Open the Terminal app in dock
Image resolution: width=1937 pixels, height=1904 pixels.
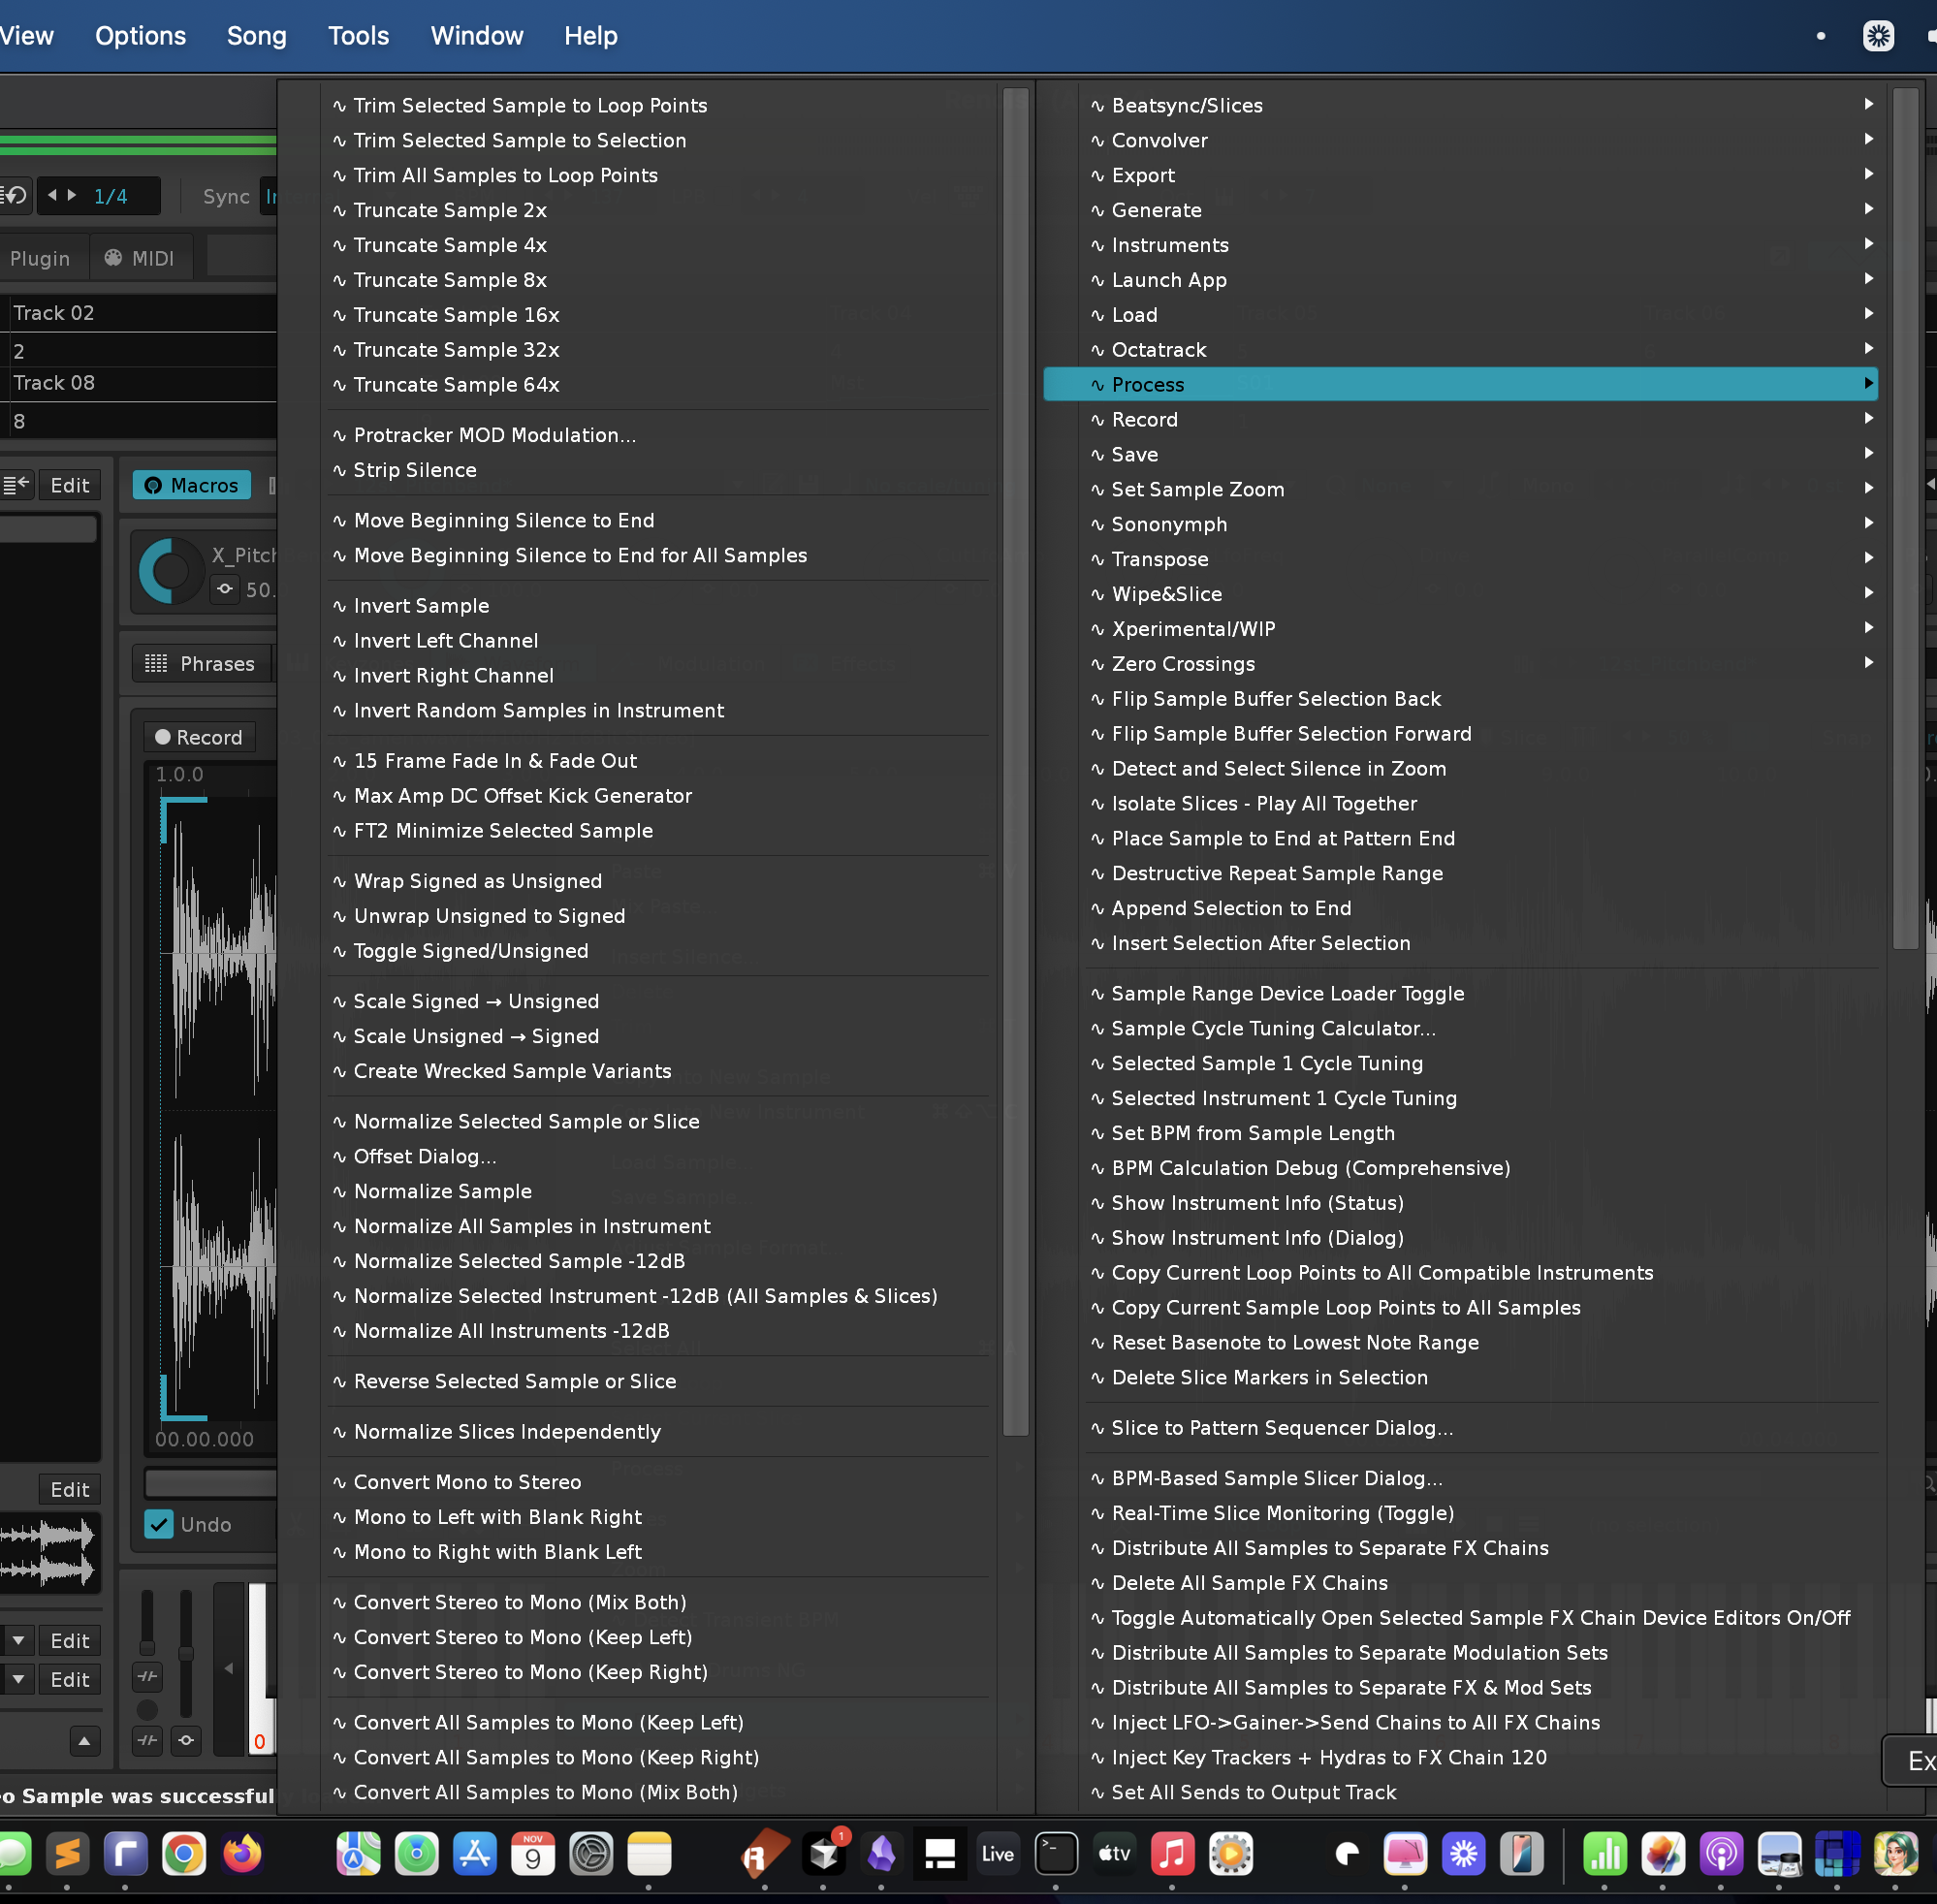click(x=1056, y=1854)
